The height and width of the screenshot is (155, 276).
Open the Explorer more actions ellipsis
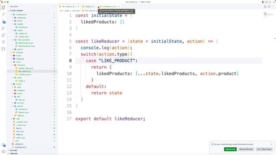pos(54,6)
